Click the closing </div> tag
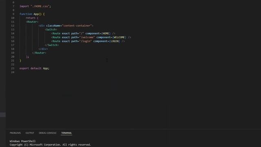 (x=43, y=49)
